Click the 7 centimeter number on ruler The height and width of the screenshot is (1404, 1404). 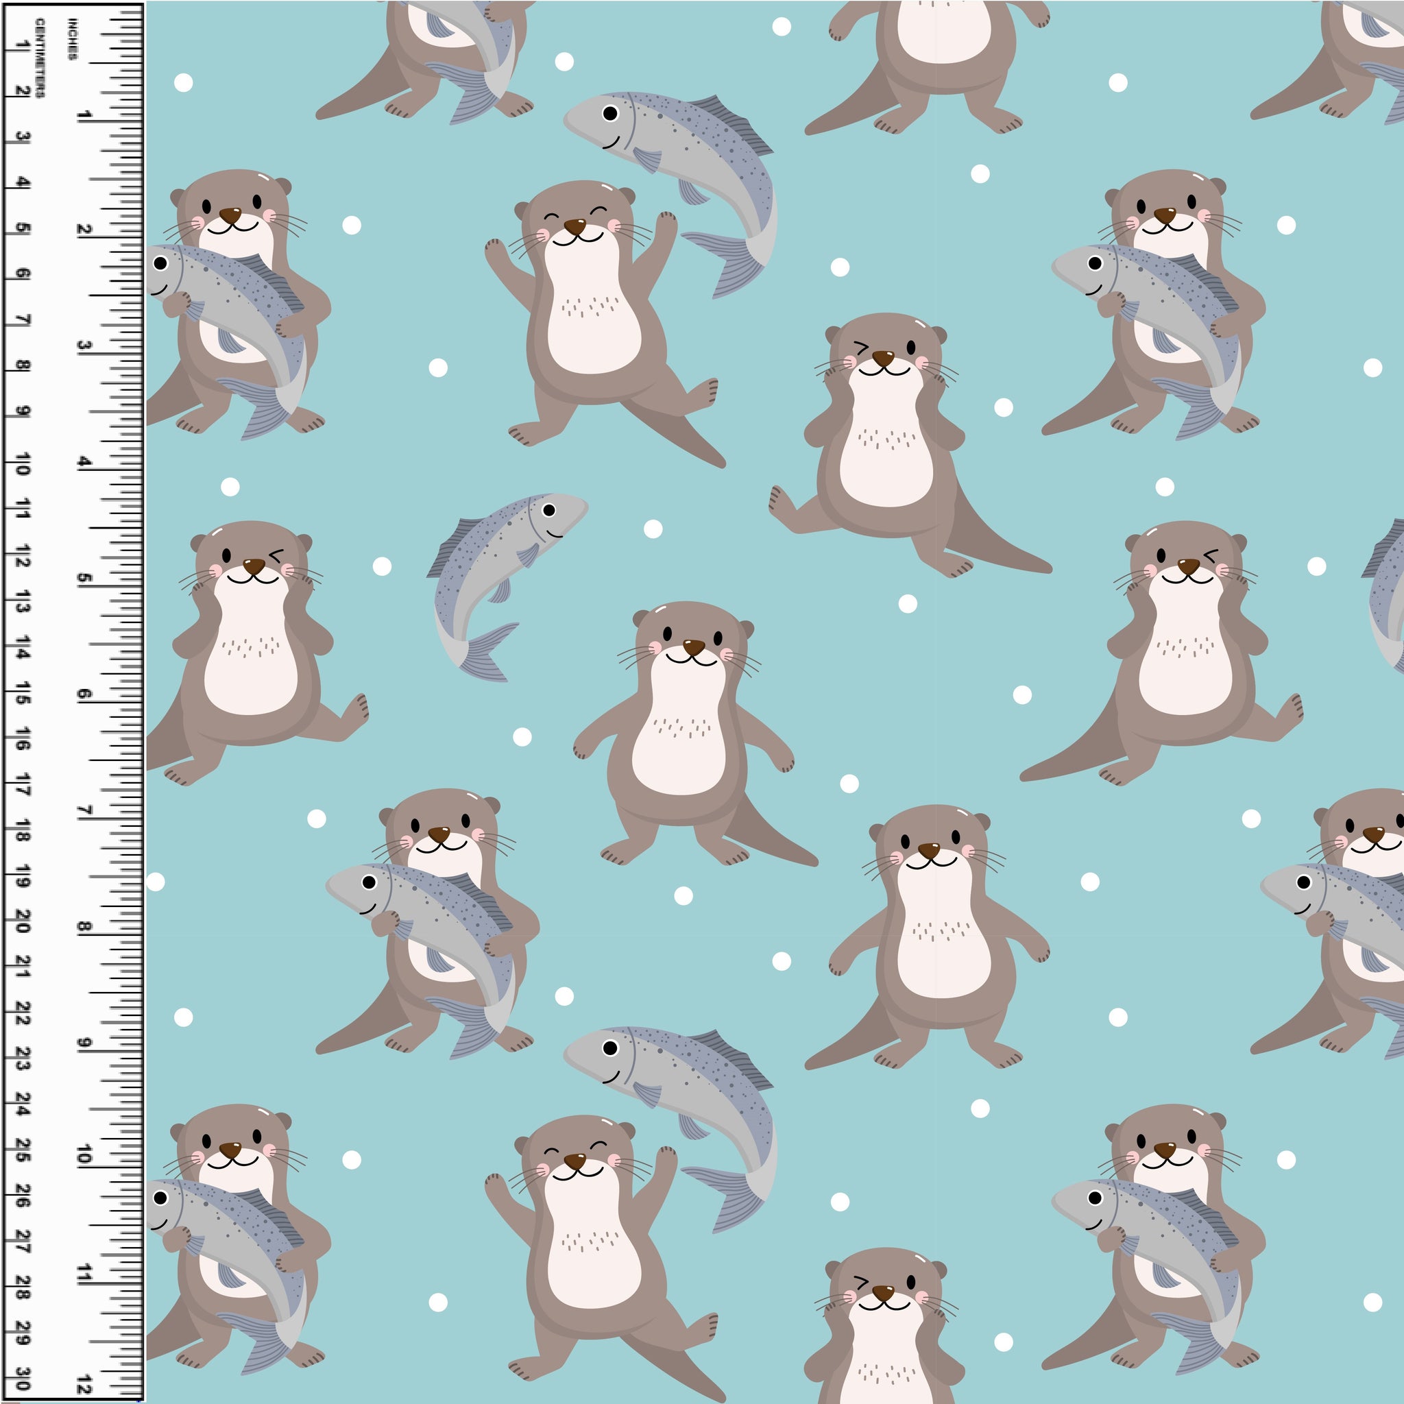point(23,319)
